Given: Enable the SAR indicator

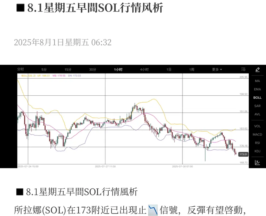Looking at the screenshot, I should (257, 106).
